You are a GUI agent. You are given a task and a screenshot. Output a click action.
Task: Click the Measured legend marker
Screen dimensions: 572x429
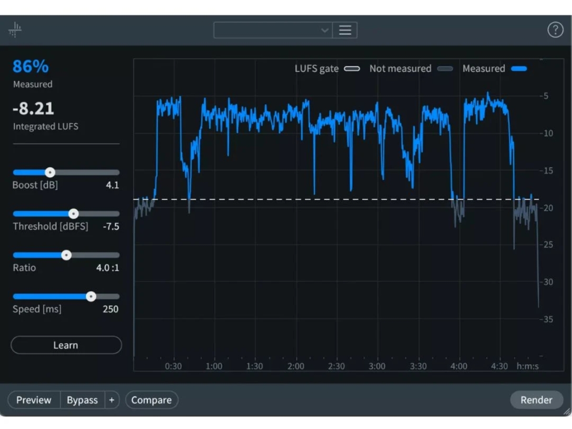click(x=519, y=69)
